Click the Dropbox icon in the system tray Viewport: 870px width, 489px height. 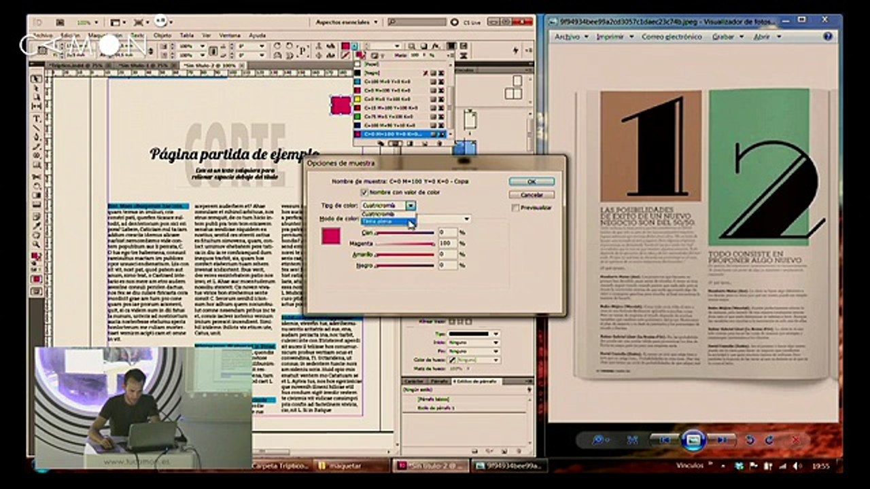click(x=739, y=466)
